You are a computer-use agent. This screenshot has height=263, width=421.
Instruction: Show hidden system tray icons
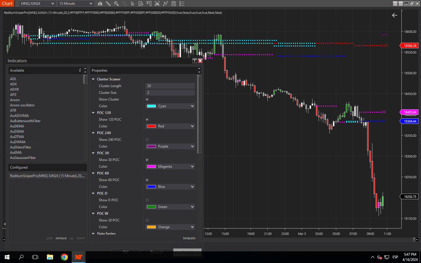tap(372, 257)
